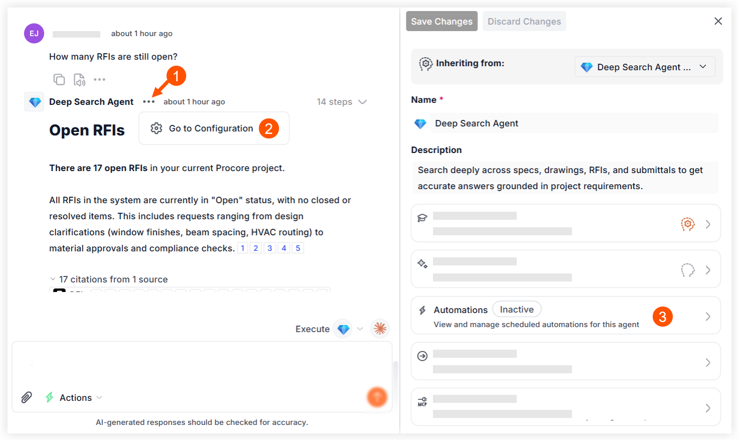Expand the graduation cap section chevron

tap(708, 224)
